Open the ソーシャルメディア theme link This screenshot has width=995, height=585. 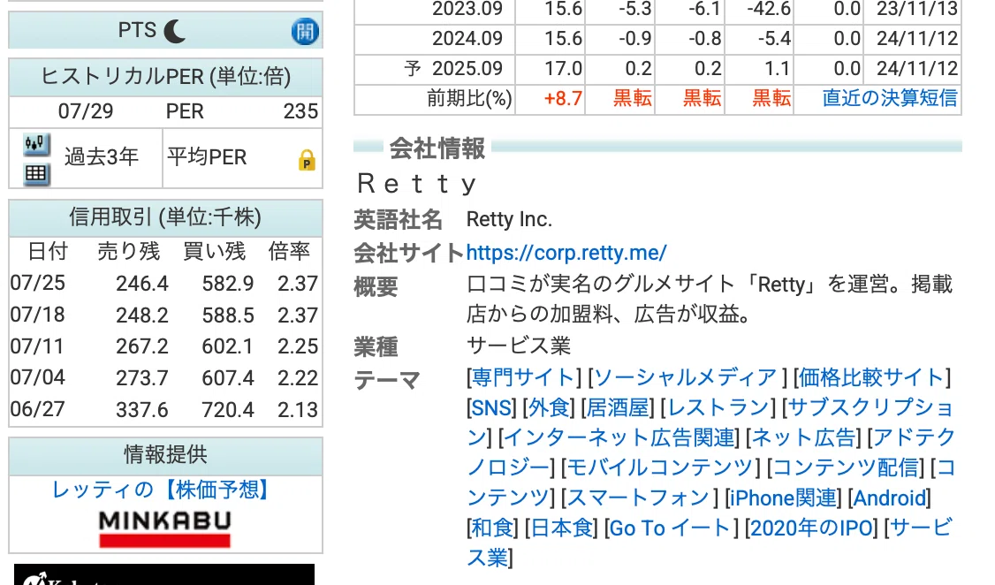686,377
